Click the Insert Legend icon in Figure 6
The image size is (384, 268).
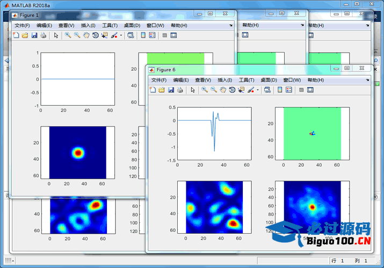coord(288,90)
